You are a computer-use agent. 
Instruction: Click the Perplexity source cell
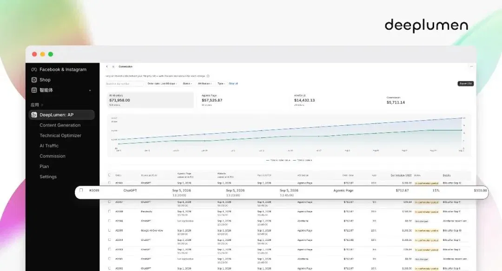(x=146, y=212)
